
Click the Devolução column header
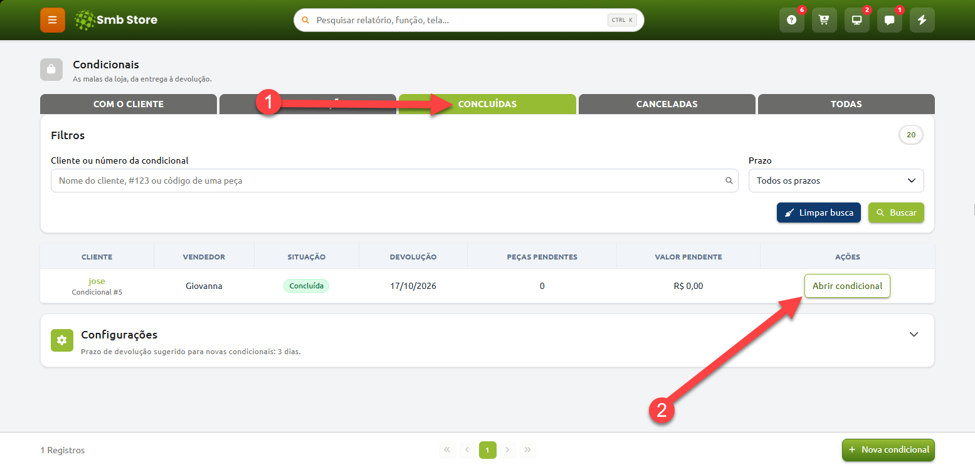413,257
